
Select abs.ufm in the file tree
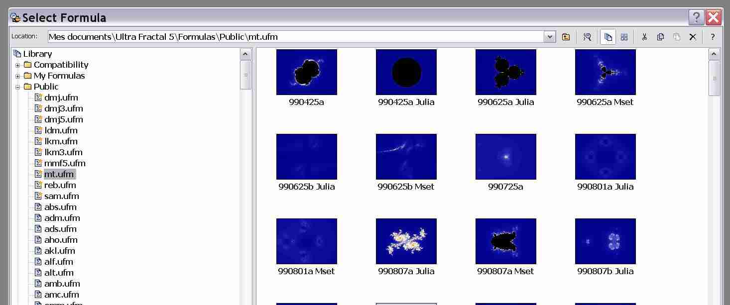[x=60, y=207]
